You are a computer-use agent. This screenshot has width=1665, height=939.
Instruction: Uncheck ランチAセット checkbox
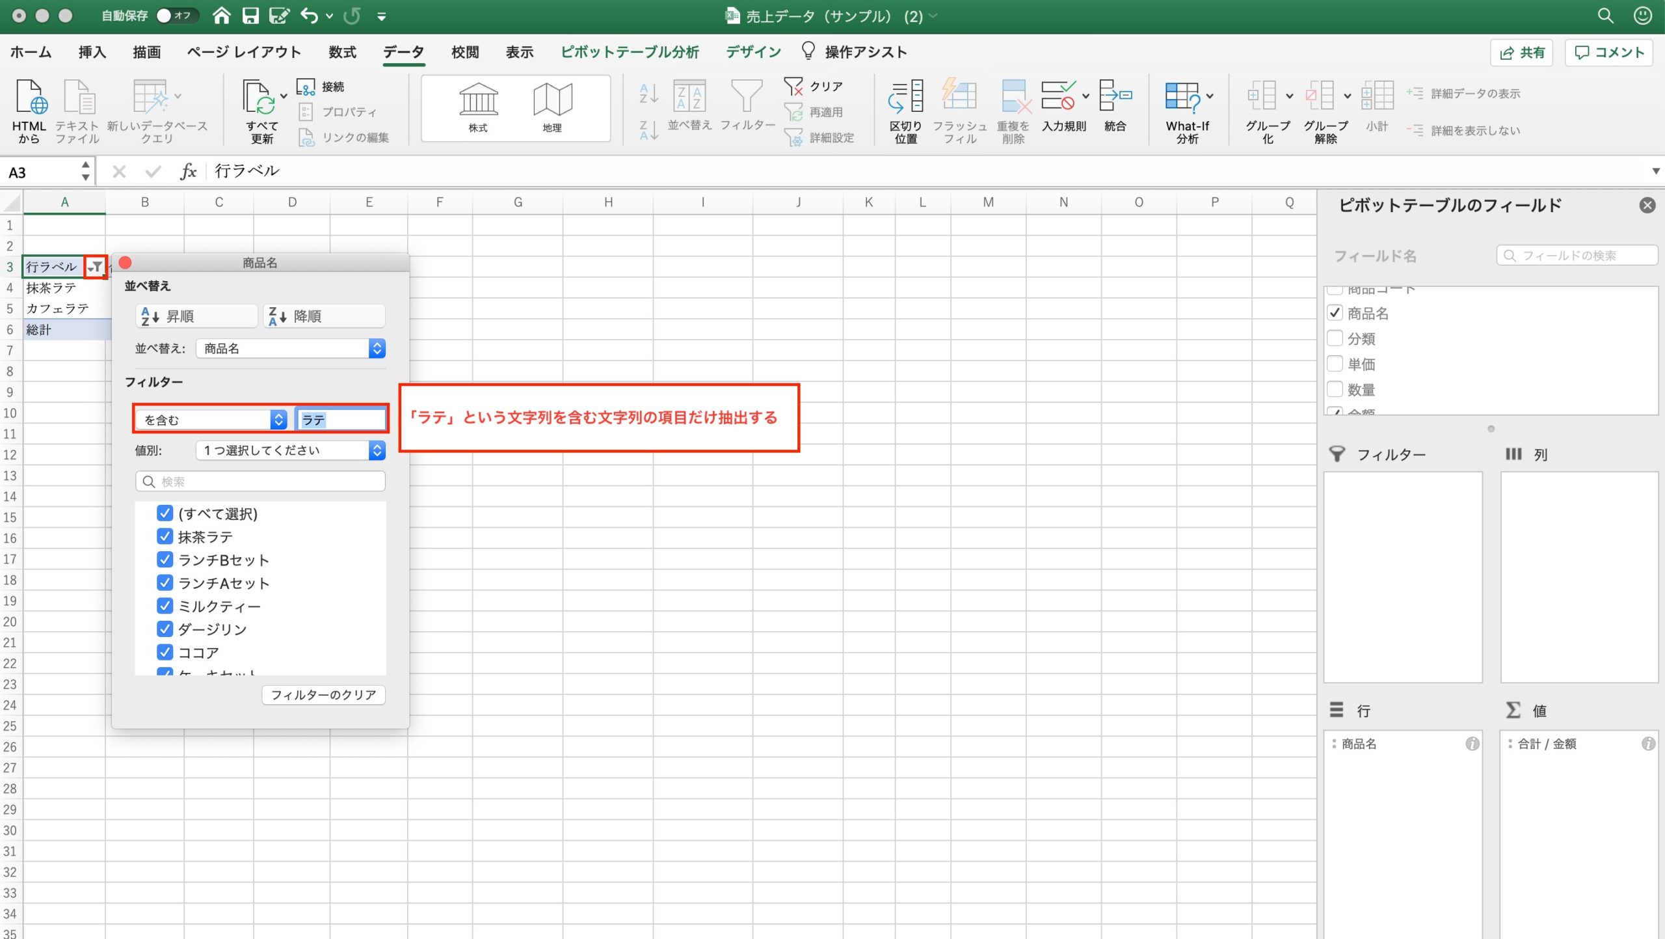pos(165,582)
